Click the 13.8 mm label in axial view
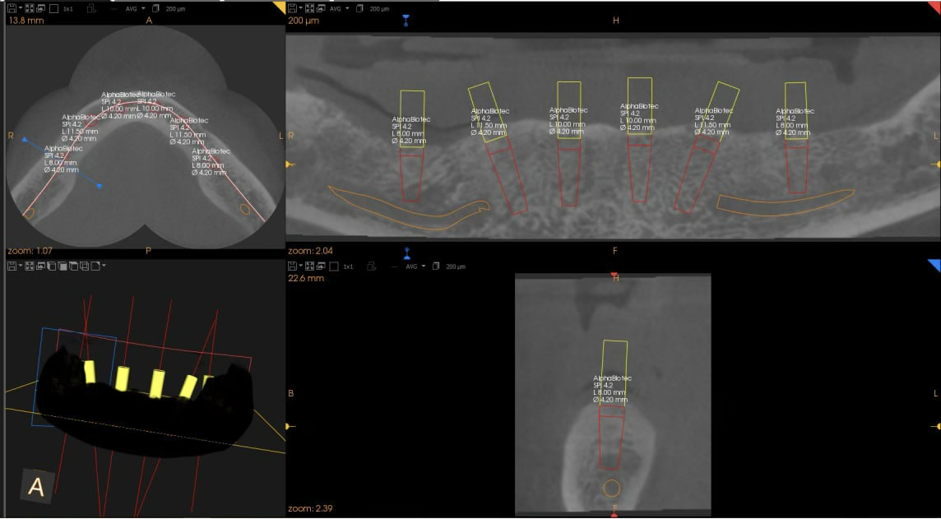Viewport: 941px width, 519px height. pyautogui.click(x=25, y=21)
